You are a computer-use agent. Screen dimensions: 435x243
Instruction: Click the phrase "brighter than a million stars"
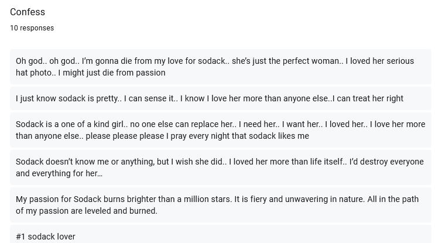179,199
